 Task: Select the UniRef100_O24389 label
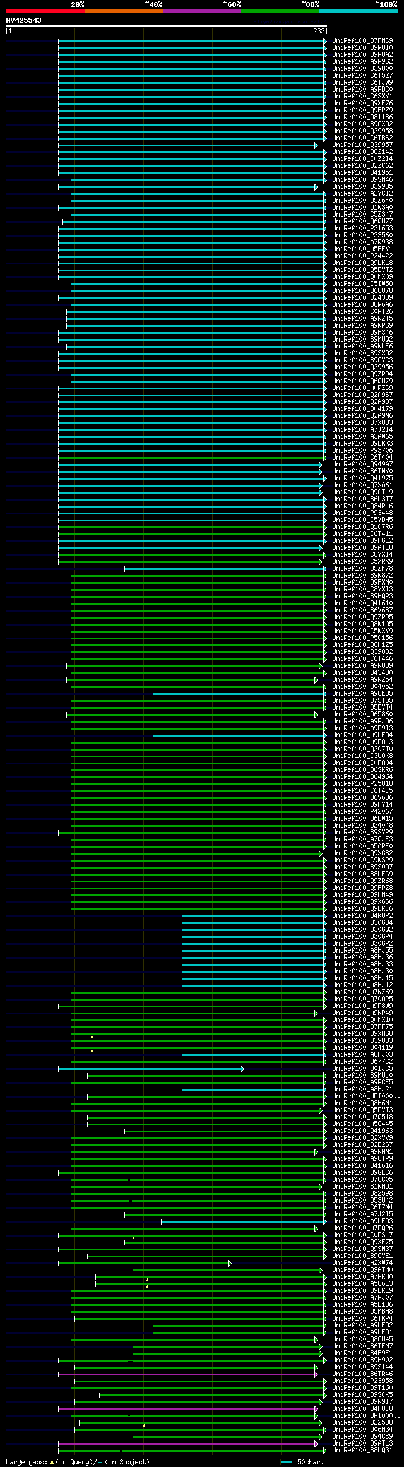362,298
